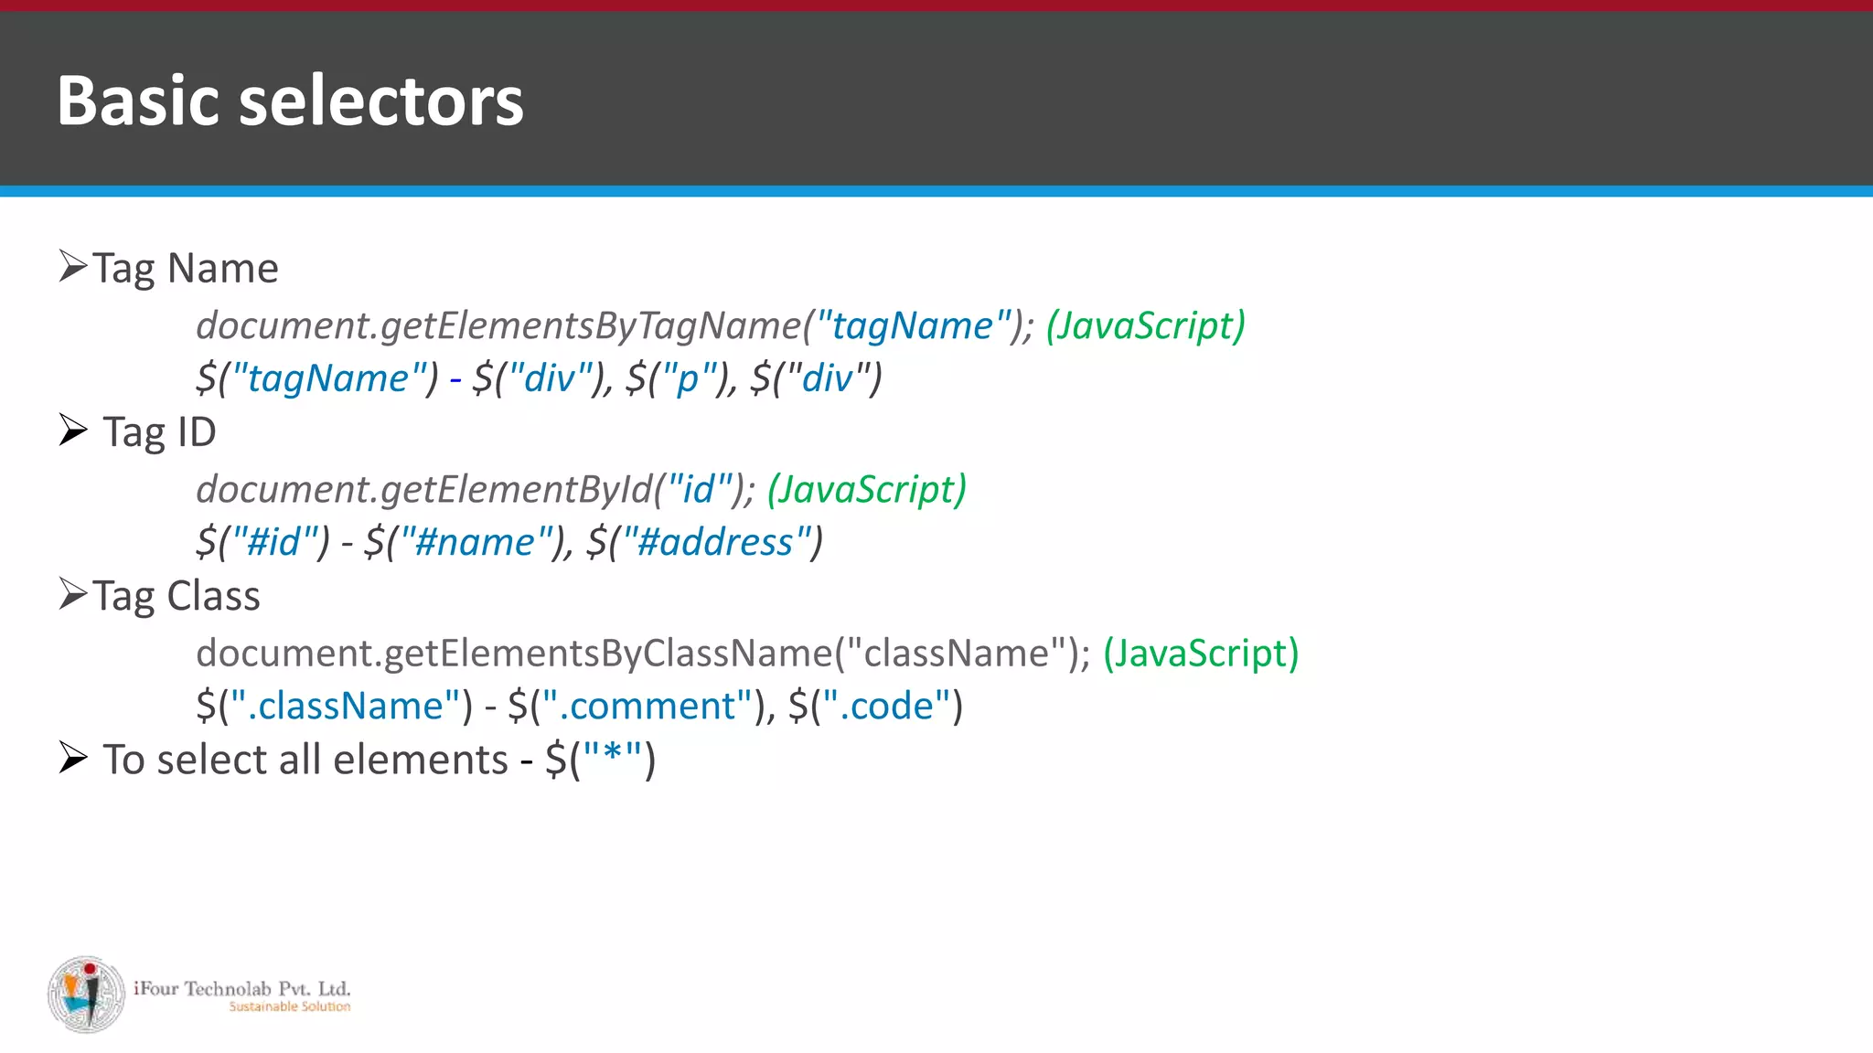The image size is (1873, 1053).
Task: Click the "To select all elements" line
Action: tap(380, 760)
